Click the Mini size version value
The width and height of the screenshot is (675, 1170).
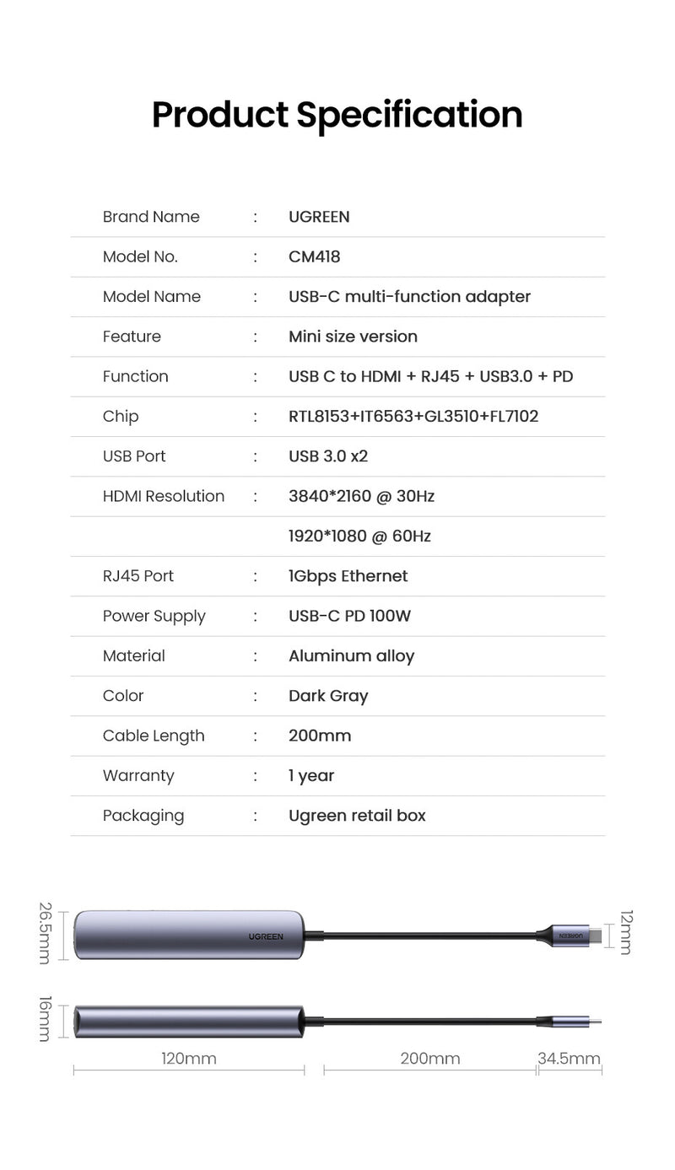[353, 337]
